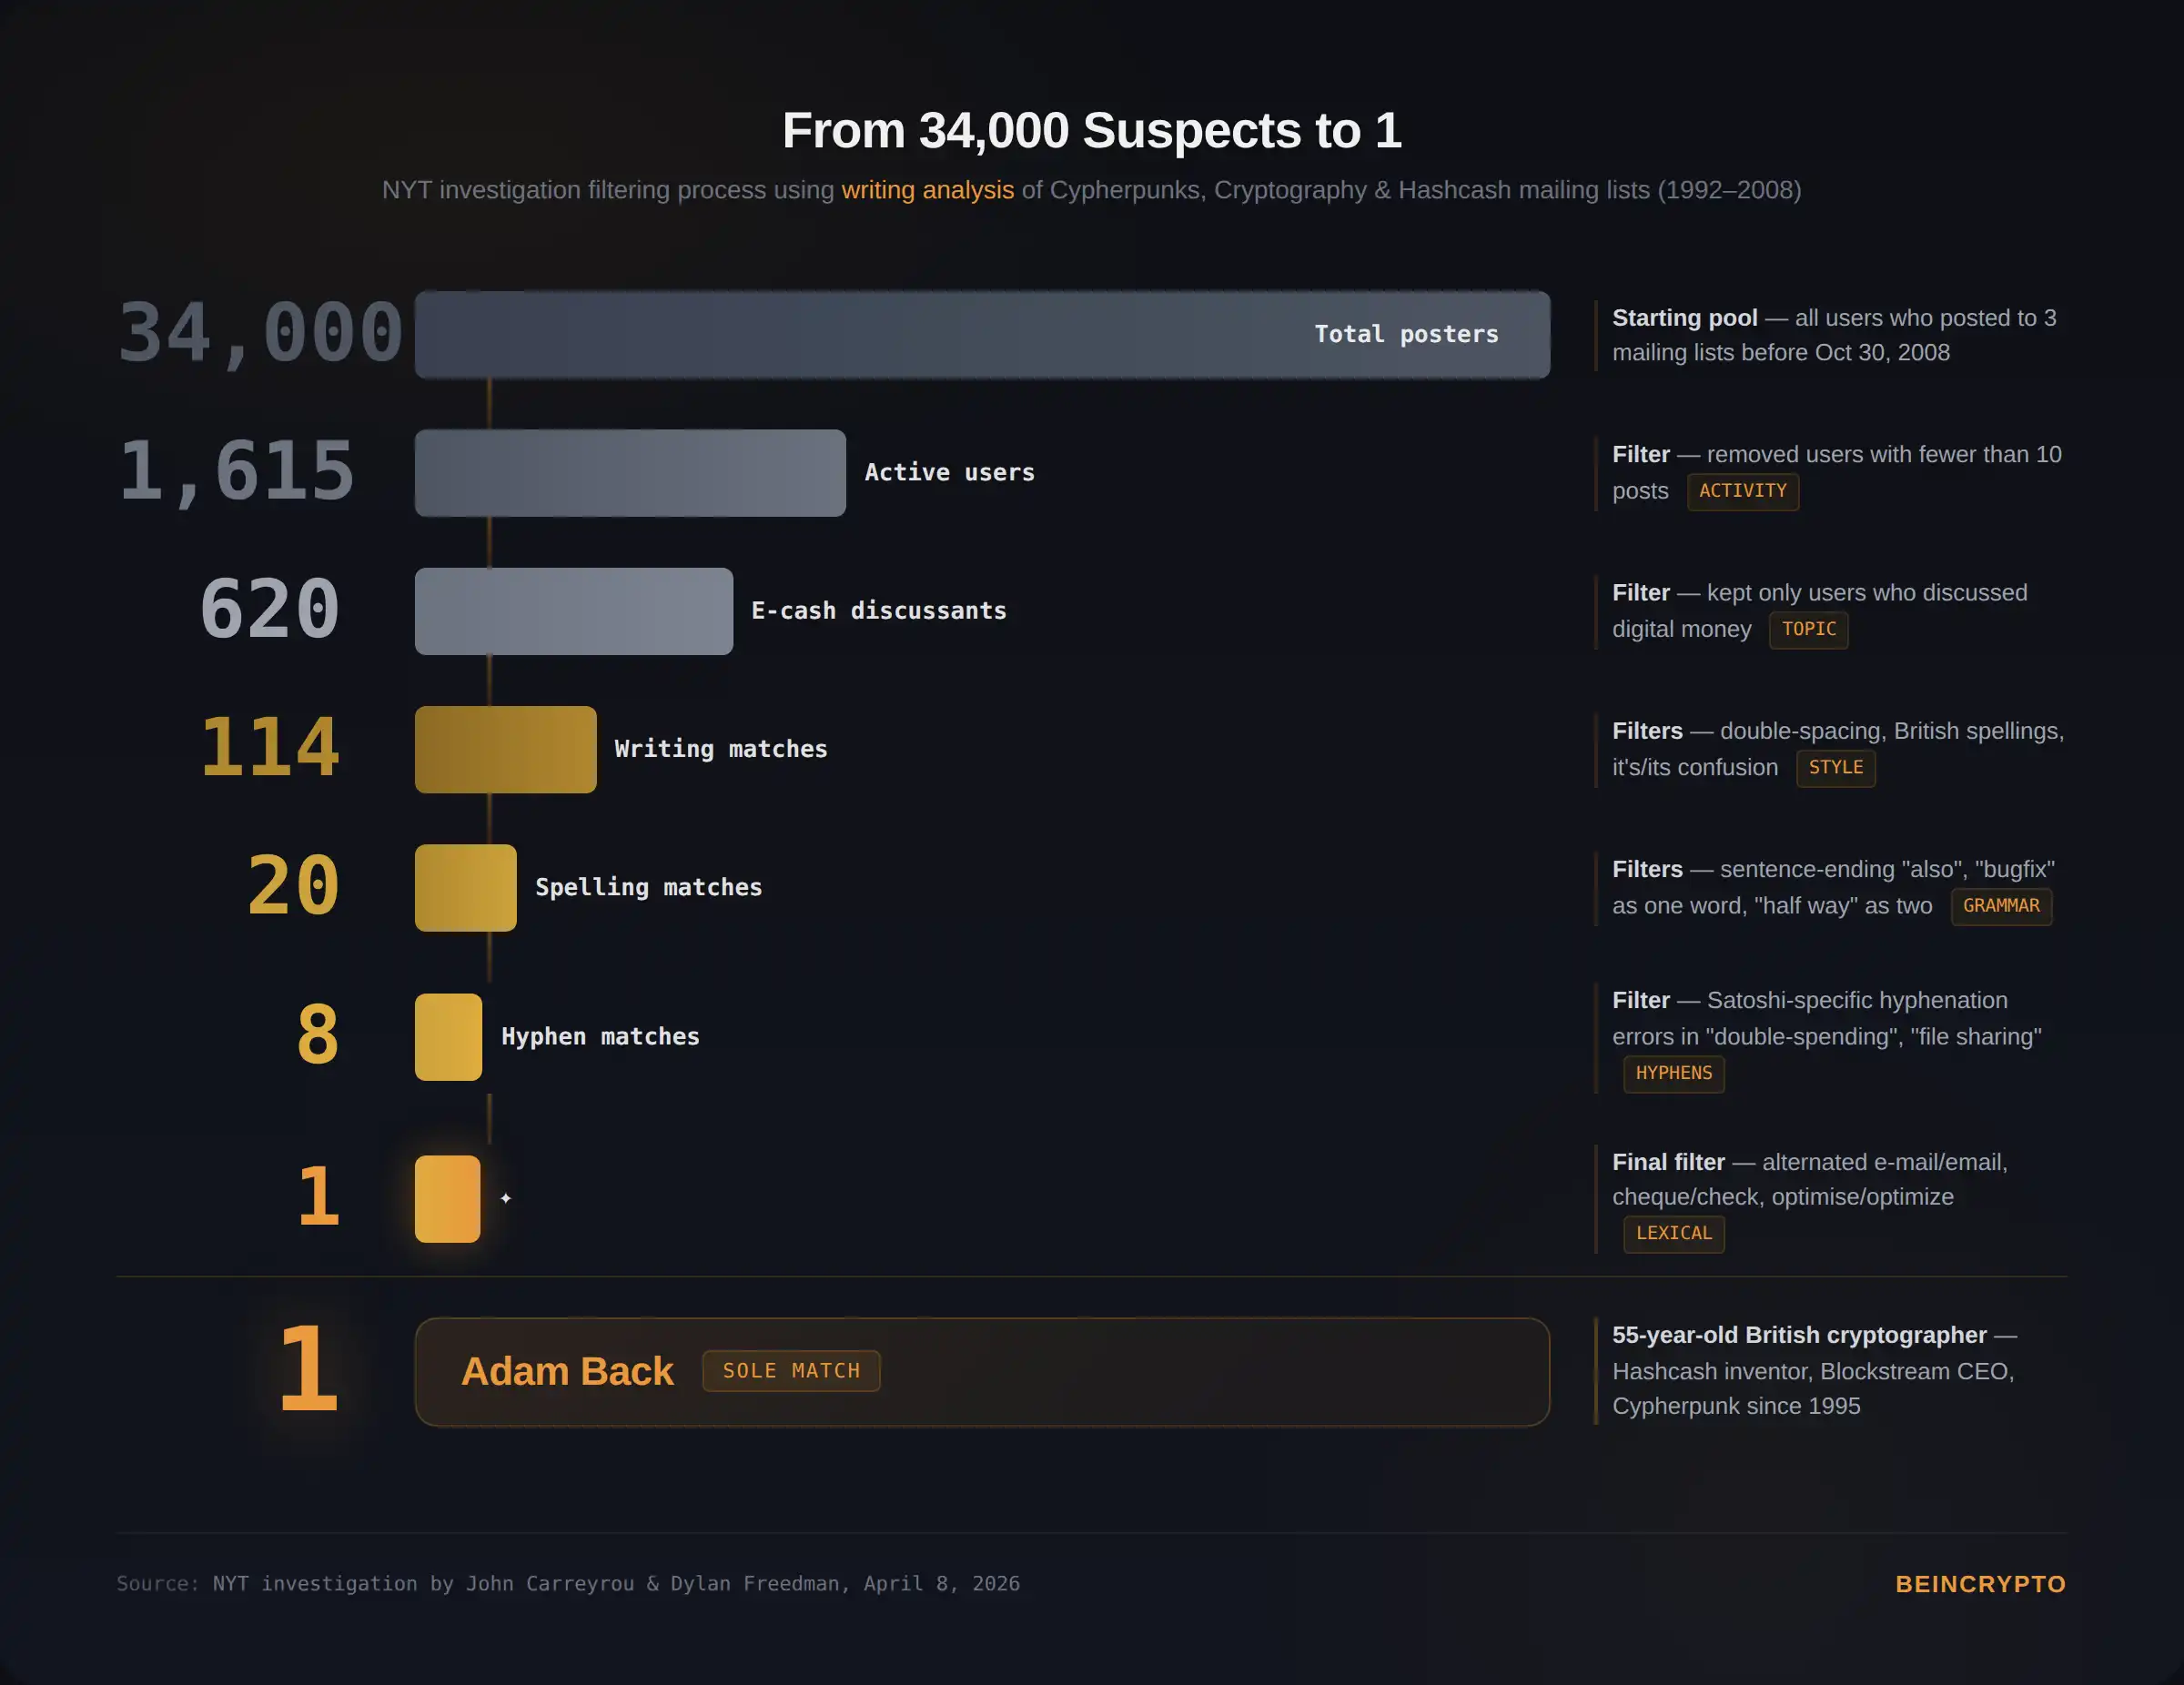The width and height of the screenshot is (2184, 1685).
Task: Click the SOLE MATCH badge
Action: coord(791,1371)
